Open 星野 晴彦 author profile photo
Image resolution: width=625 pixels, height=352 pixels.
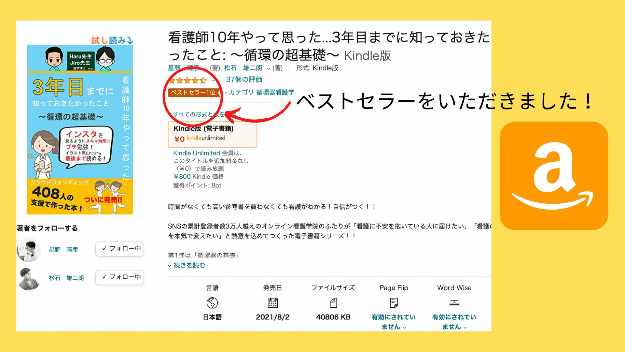click(x=29, y=250)
